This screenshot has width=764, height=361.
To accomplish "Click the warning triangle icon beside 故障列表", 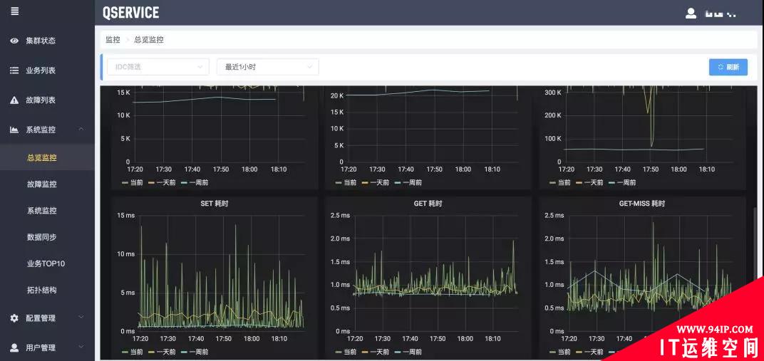I will click(15, 100).
